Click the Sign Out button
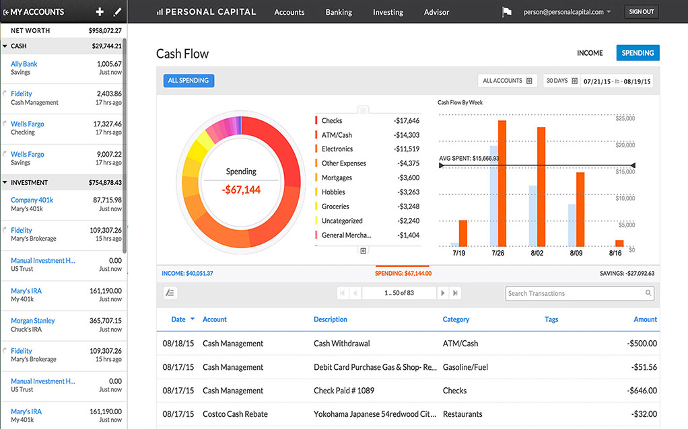 tap(641, 11)
